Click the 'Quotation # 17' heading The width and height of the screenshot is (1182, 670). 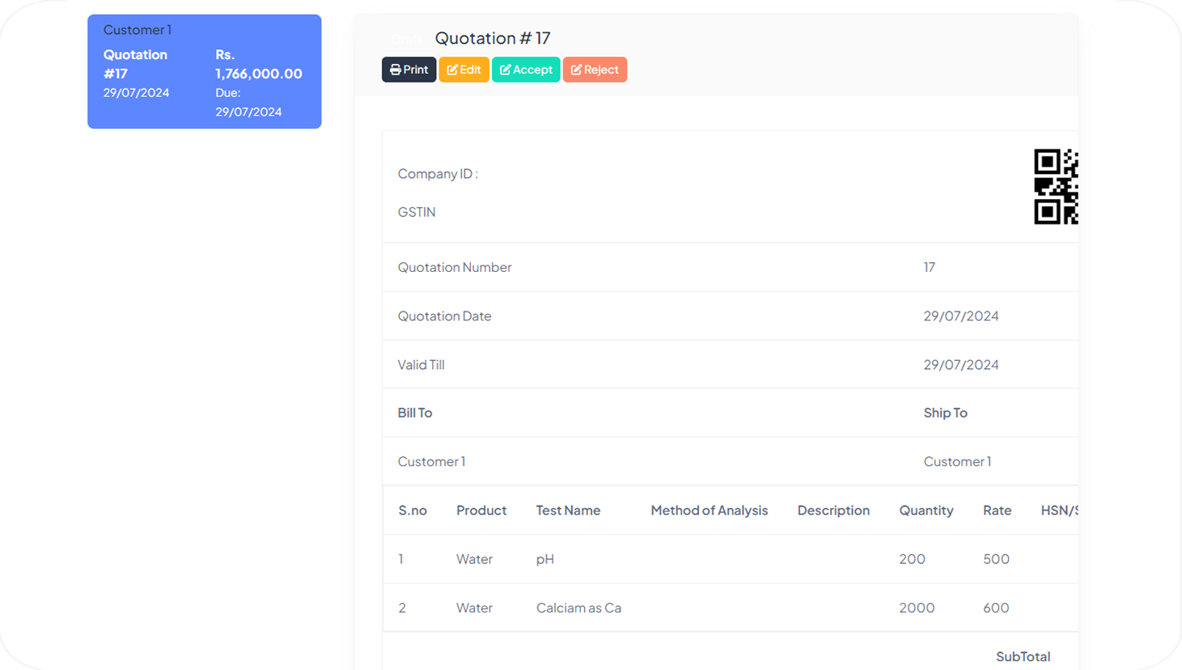[x=493, y=38]
